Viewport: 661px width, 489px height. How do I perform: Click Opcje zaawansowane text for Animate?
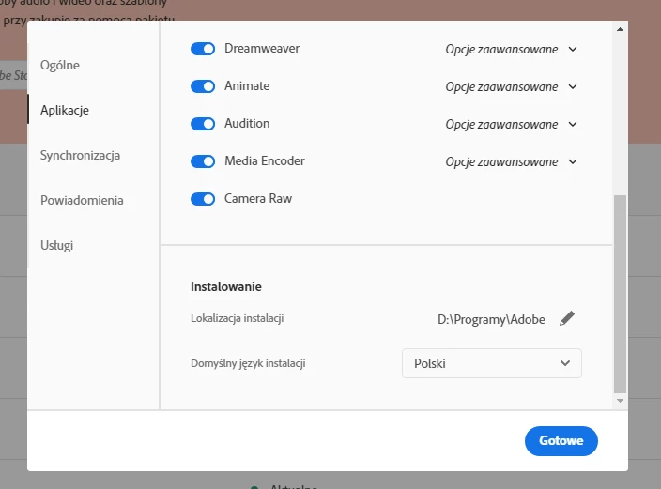501,87
